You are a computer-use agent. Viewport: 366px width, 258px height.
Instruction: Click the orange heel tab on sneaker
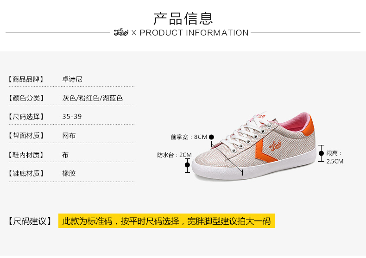(308, 125)
